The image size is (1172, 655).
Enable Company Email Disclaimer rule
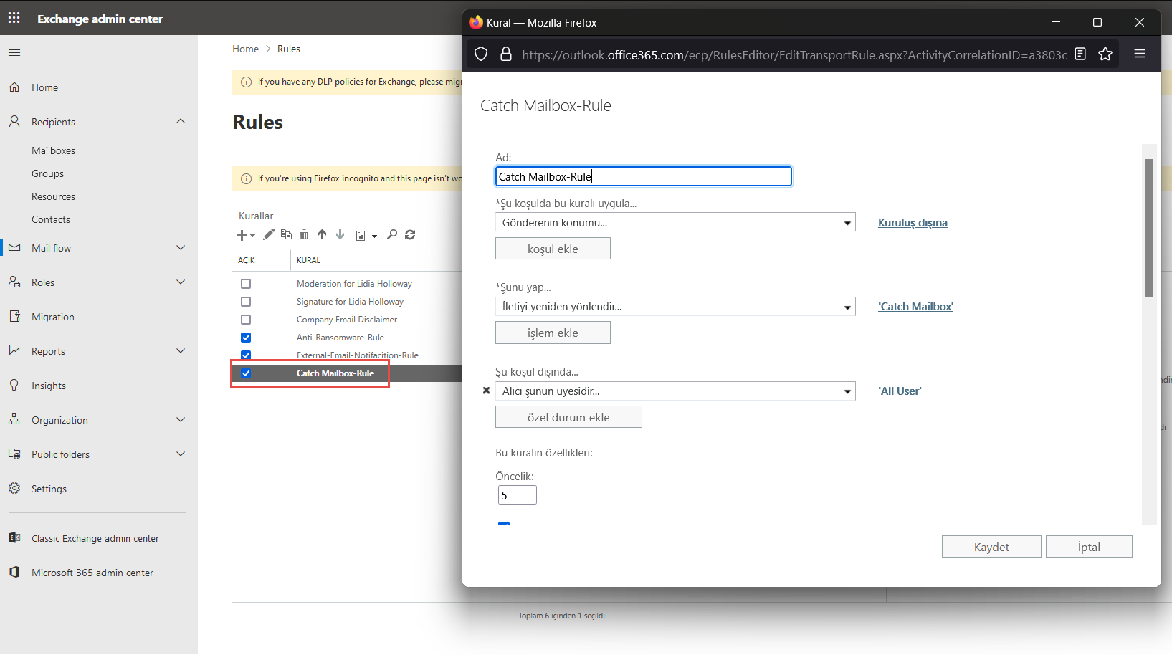click(x=246, y=320)
